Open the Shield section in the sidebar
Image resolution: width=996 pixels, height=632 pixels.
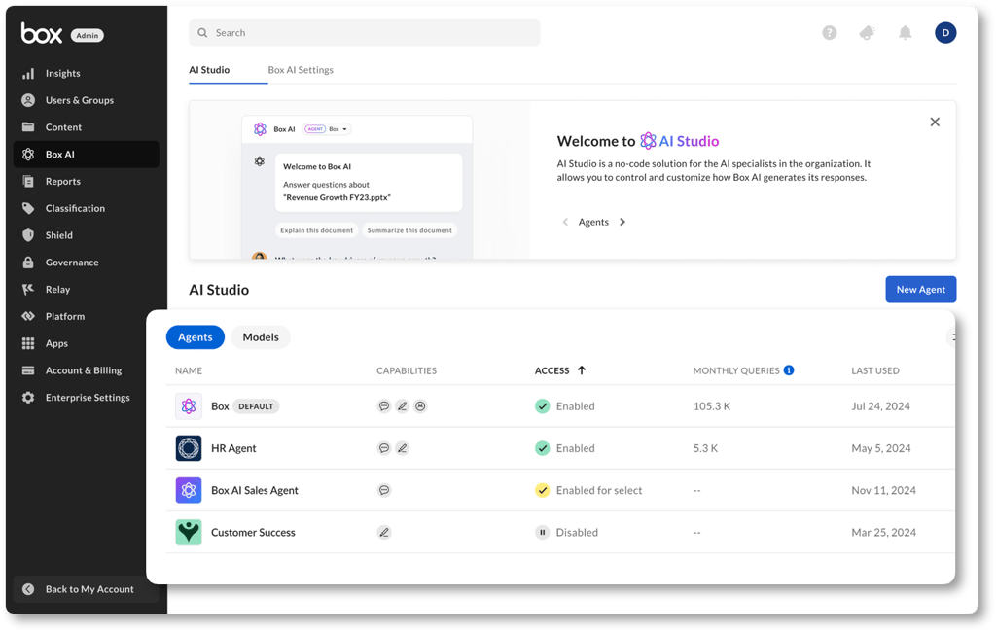[58, 234]
